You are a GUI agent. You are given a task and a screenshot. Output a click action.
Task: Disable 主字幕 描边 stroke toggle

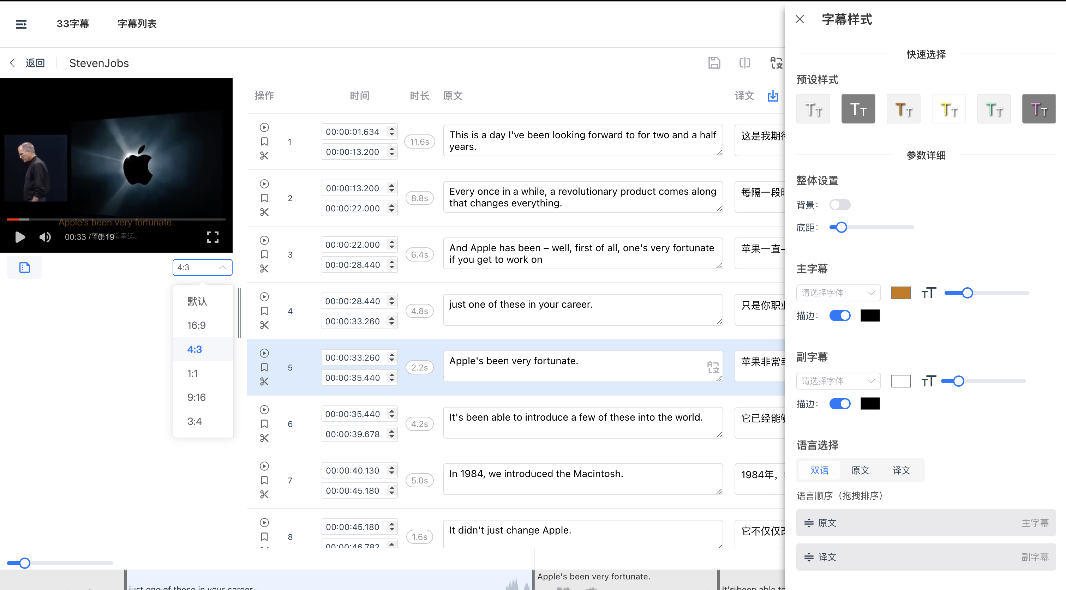coord(840,316)
